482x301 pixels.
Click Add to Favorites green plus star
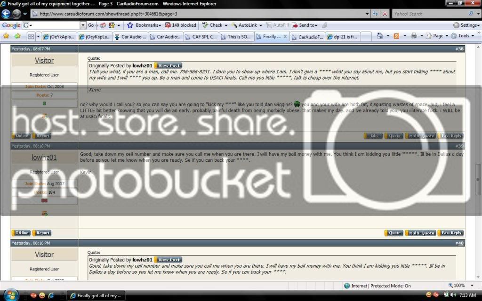(17, 36)
